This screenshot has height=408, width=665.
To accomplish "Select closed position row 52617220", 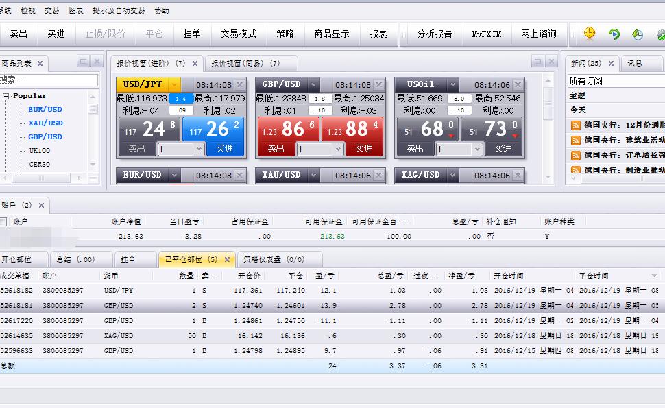I will tap(332, 321).
